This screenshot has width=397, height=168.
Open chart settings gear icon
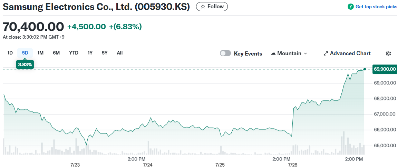[x=388, y=53]
